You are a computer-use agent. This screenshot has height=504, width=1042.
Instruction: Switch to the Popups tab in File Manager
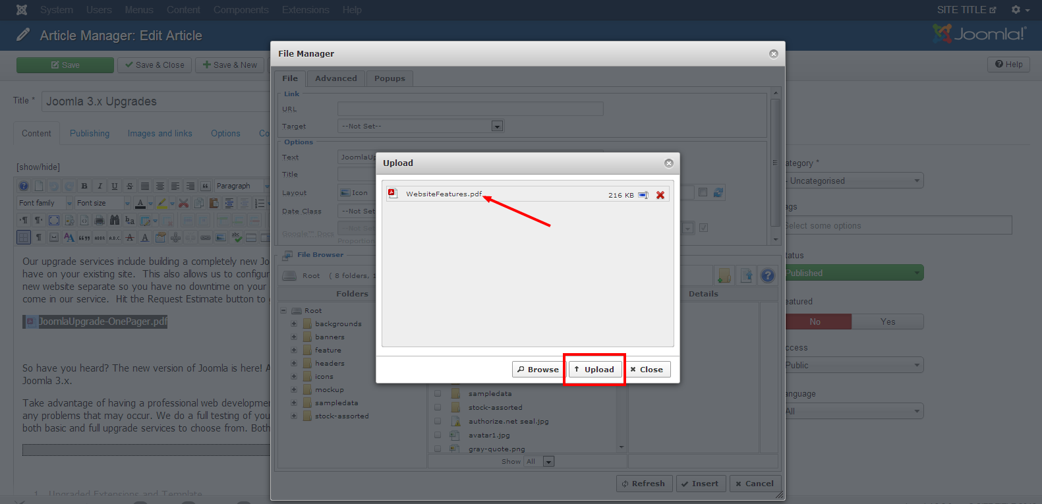(390, 78)
